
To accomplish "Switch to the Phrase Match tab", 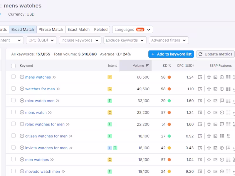I will [51, 29].
